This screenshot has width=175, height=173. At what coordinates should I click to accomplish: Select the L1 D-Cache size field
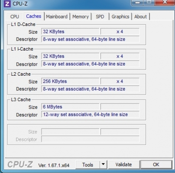pyautogui.click(x=70, y=32)
